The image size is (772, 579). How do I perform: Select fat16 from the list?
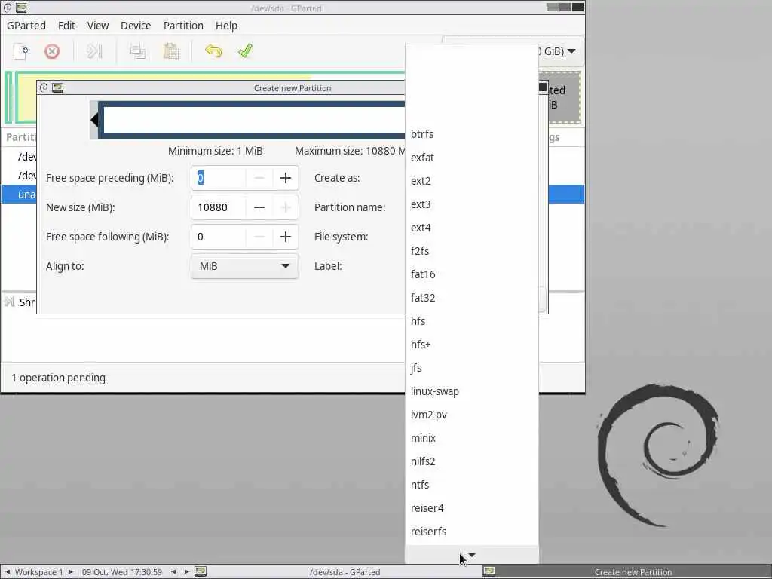tap(472, 274)
